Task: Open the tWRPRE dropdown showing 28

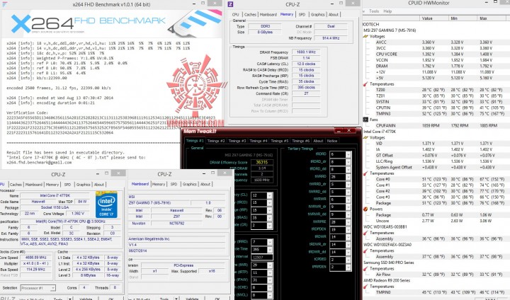Action: point(348,221)
